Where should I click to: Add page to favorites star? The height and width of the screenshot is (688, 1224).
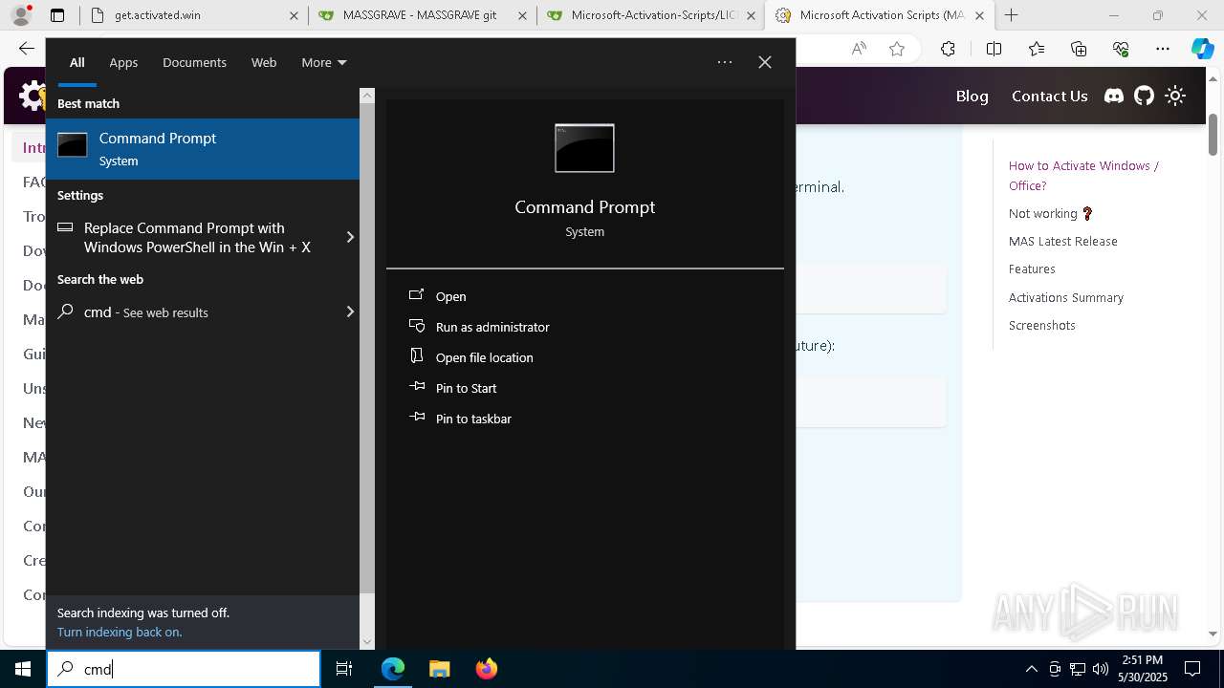coord(896,49)
